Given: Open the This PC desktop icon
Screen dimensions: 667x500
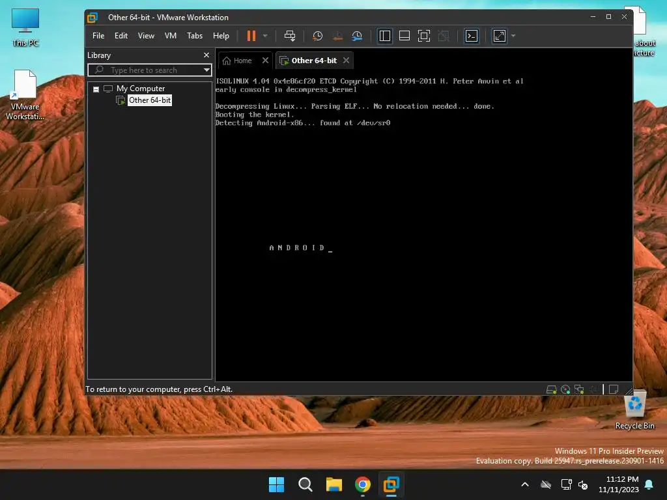Looking at the screenshot, I should point(25,27).
